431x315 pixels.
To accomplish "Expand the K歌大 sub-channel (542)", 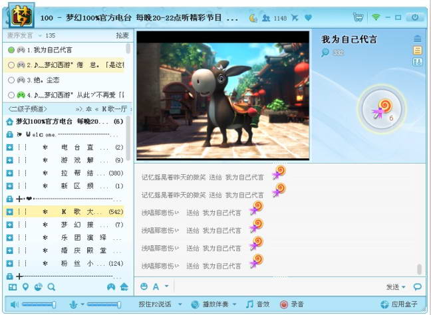I will [9, 212].
